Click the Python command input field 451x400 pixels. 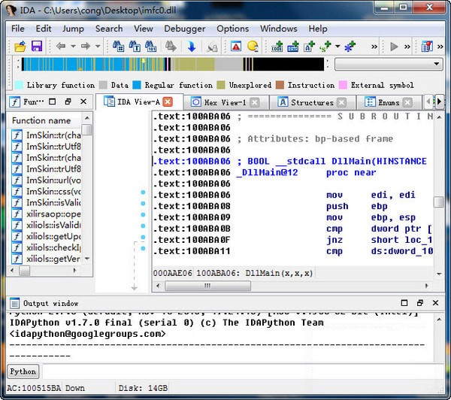(x=241, y=371)
